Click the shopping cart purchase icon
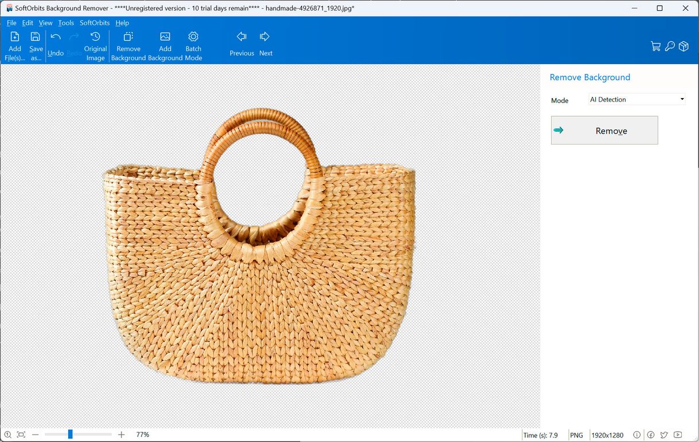The height and width of the screenshot is (442, 699). (655, 46)
